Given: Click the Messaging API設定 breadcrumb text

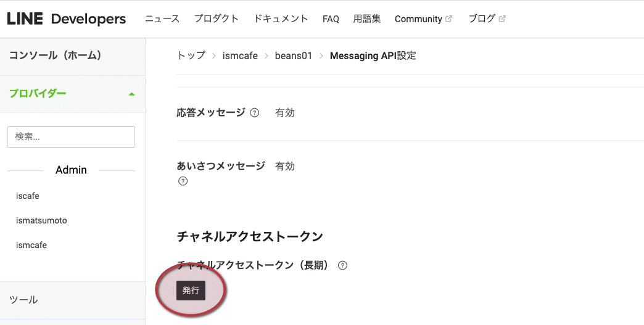Looking at the screenshot, I should [x=373, y=55].
